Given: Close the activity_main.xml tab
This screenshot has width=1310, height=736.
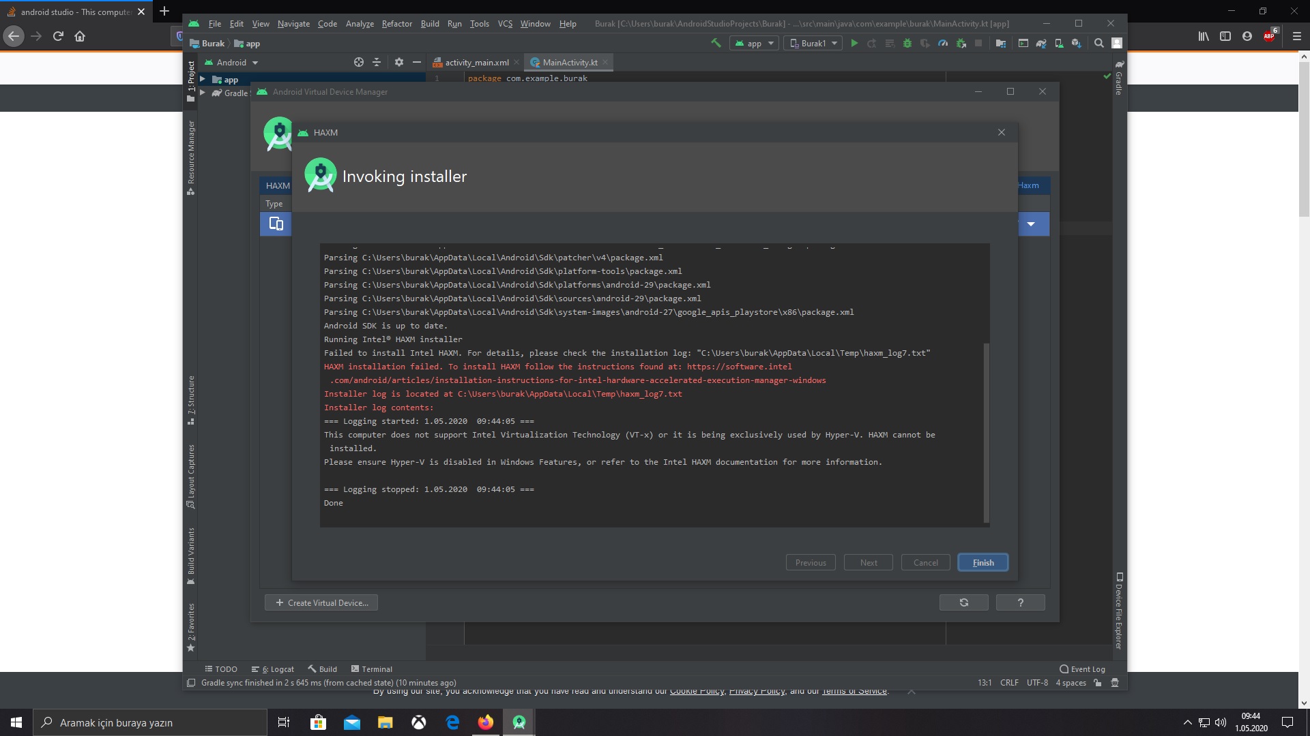Looking at the screenshot, I should point(516,62).
